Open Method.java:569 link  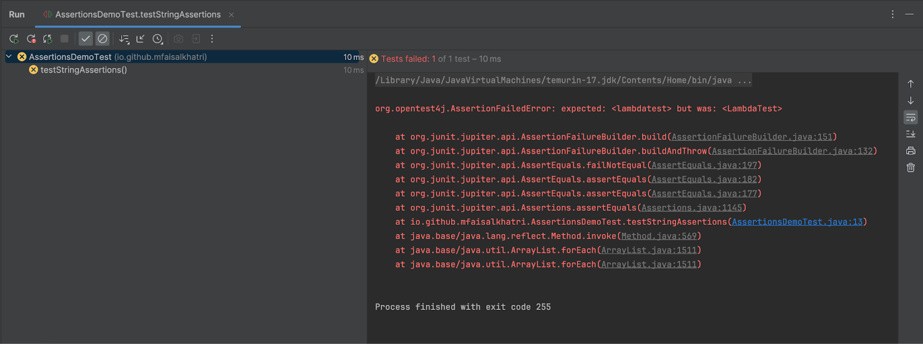pos(659,236)
